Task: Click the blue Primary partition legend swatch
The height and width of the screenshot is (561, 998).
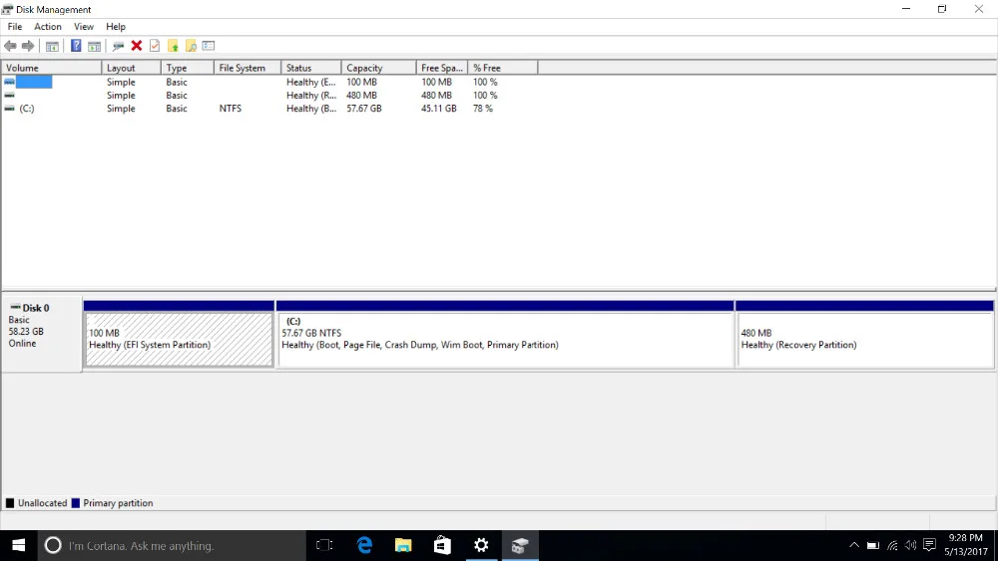Action: (76, 503)
